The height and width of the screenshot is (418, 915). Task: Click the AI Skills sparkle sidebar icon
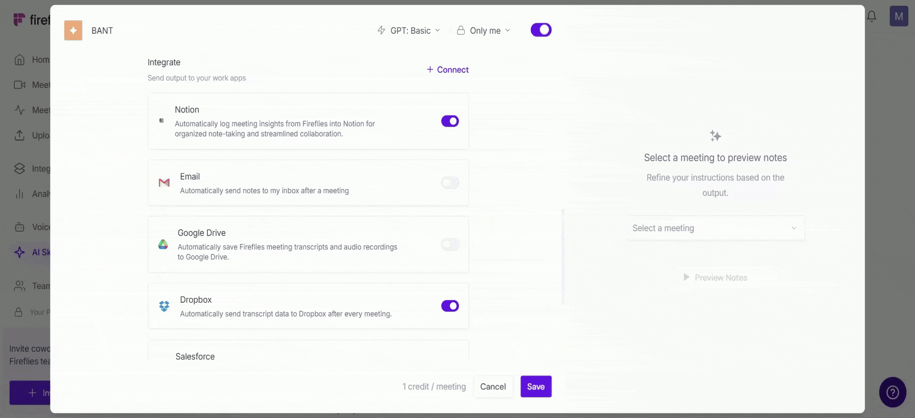tap(20, 252)
